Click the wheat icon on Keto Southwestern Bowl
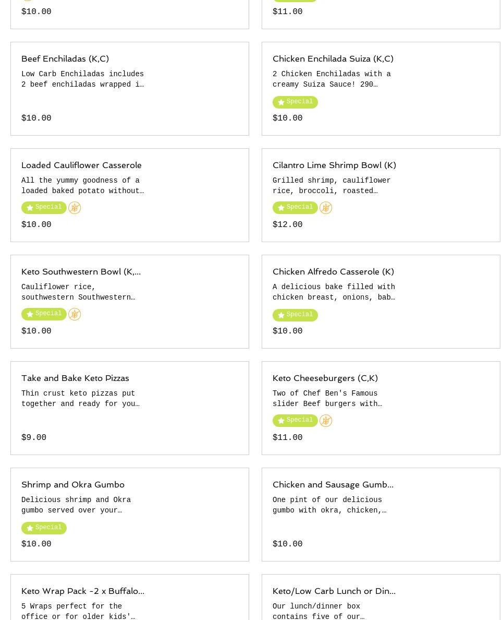 click(75, 314)
